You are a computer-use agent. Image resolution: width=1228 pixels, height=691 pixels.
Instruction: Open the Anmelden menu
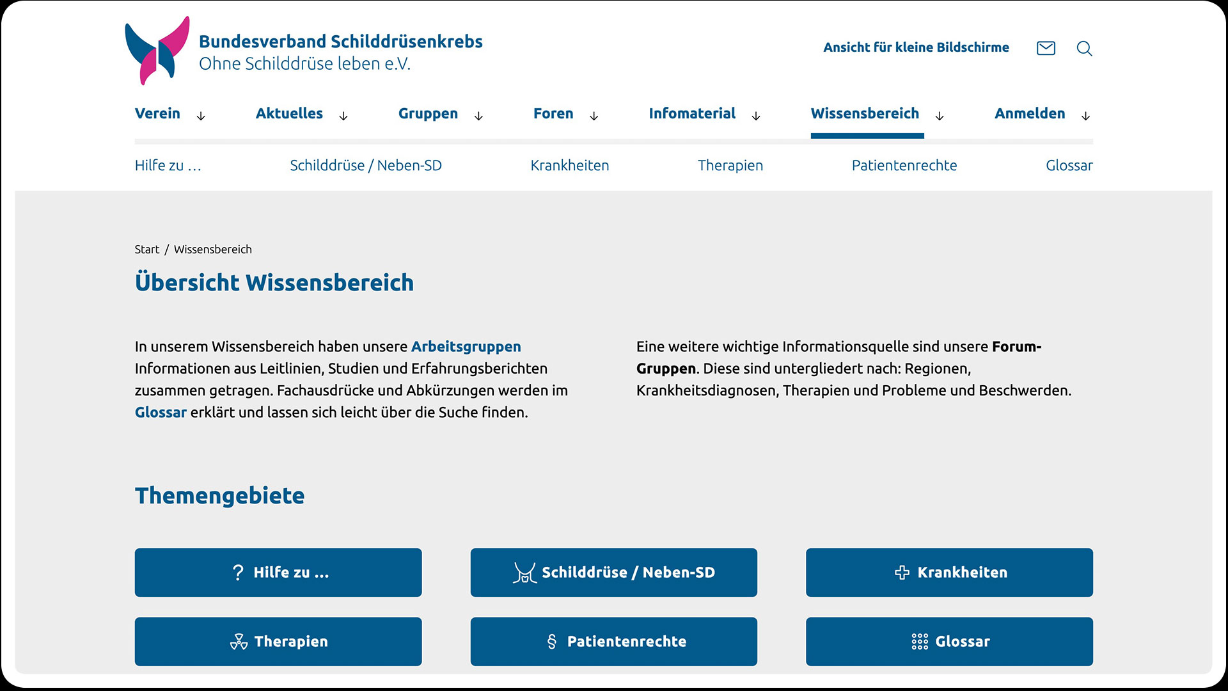(x=1030, y=113)
